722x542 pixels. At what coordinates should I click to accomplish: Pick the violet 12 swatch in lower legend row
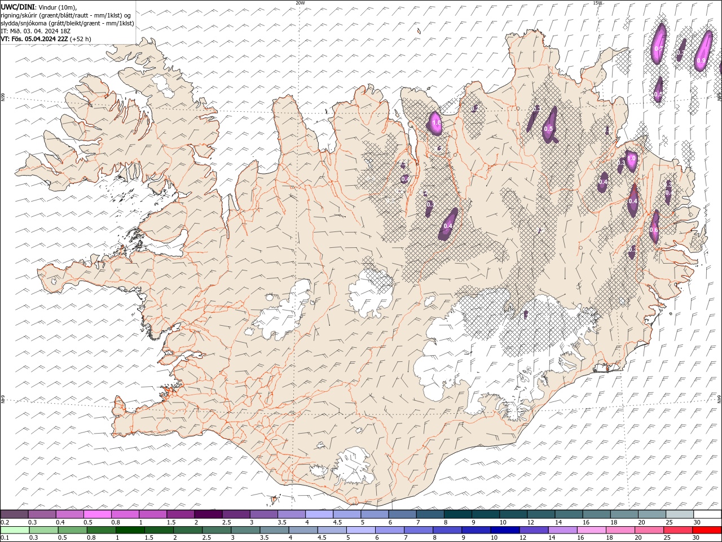pyautogui.click(x=534, y=530)
